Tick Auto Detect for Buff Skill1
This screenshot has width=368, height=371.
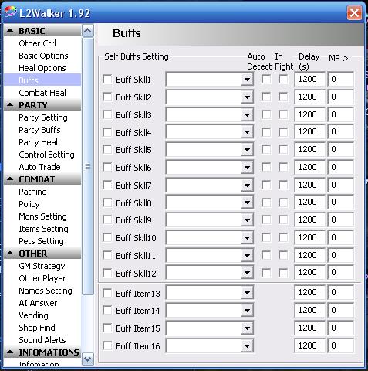click(x=266, y=79)
